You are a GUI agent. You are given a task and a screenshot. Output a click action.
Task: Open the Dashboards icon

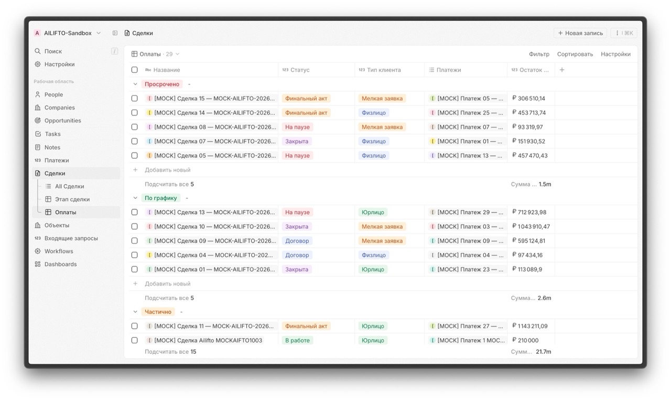38,265
